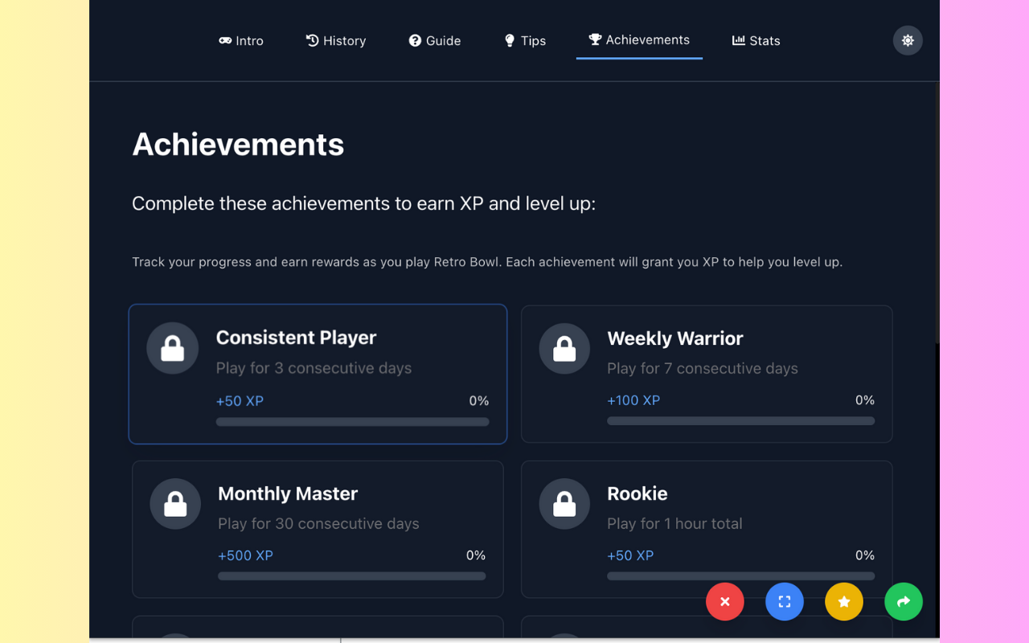Click 'Play for 7 consecutive days' text

pos(703,369)
